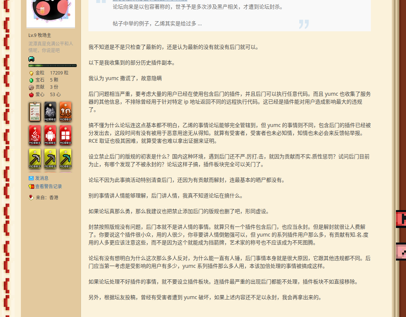
Task: Click the red apple 爱心 icon
Action: [31, 95]
